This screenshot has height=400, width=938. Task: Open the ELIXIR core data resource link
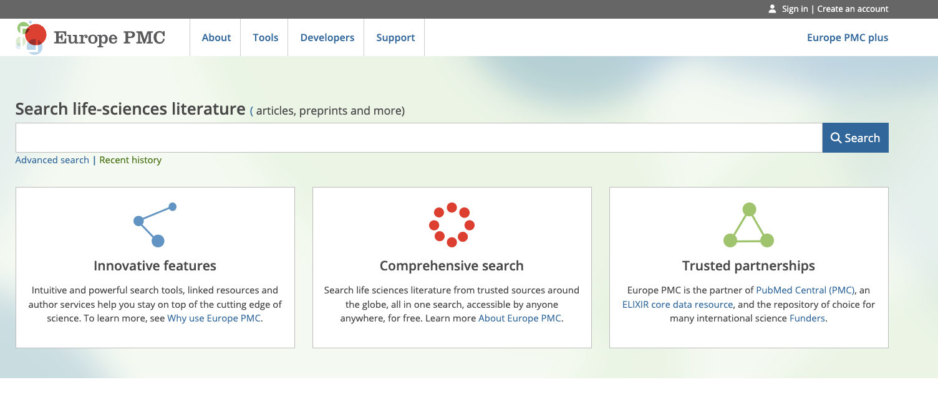[677, 305]
